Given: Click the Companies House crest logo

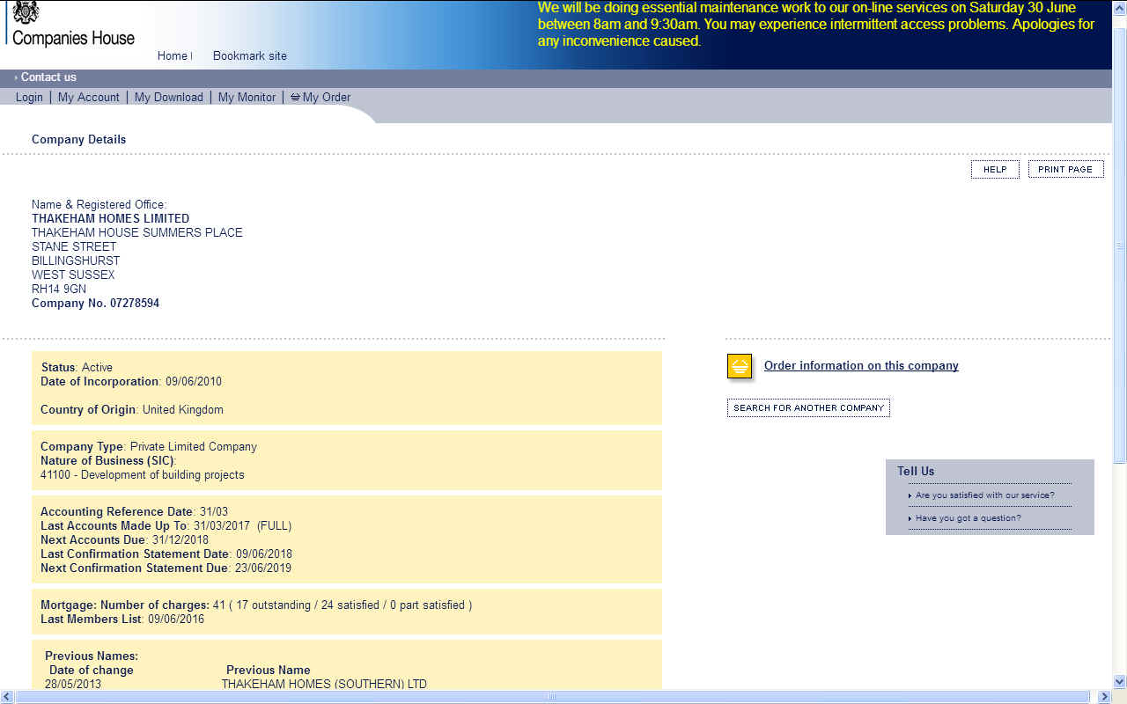Looking at the screenshot, I should (x=26, y=12).
